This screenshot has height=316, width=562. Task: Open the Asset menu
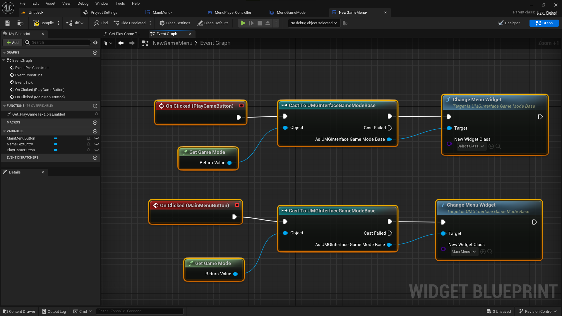tap(50, 4)
